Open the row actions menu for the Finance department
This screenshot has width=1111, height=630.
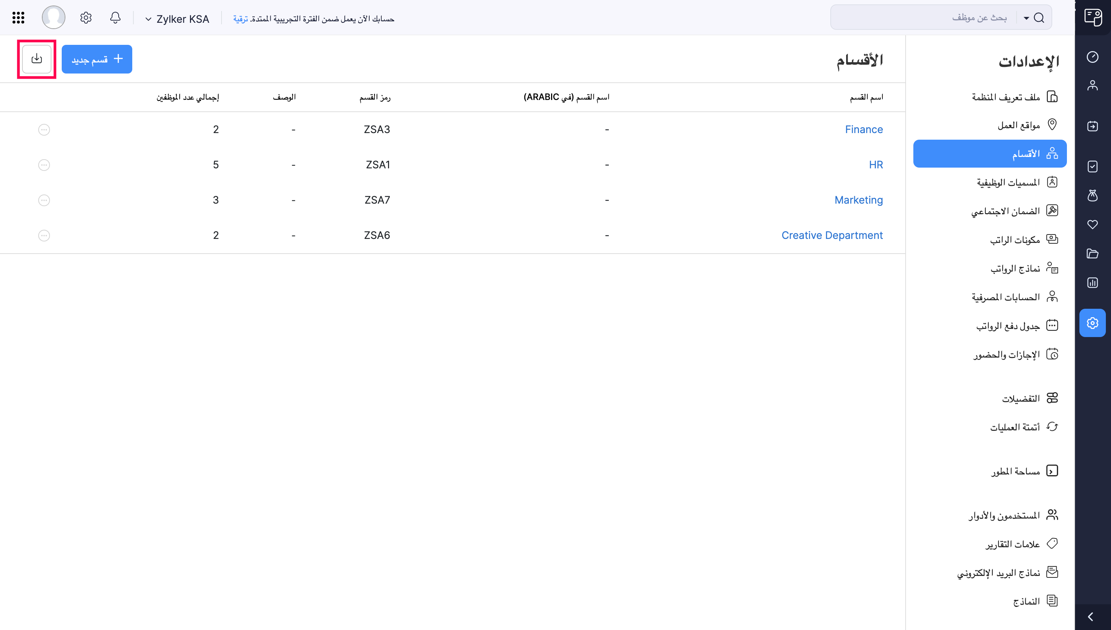44,129
